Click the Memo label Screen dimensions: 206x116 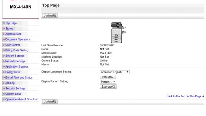(x=45, y=64)
